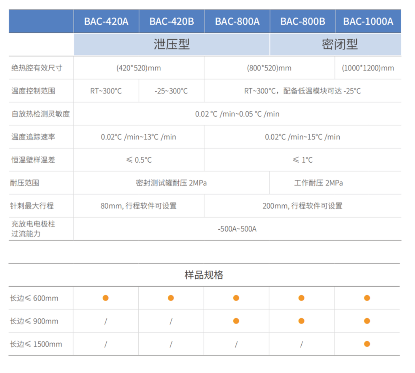Click the -500A~500A value
Viewport: 415px width, 373px height.
click(x=237, y=229)
